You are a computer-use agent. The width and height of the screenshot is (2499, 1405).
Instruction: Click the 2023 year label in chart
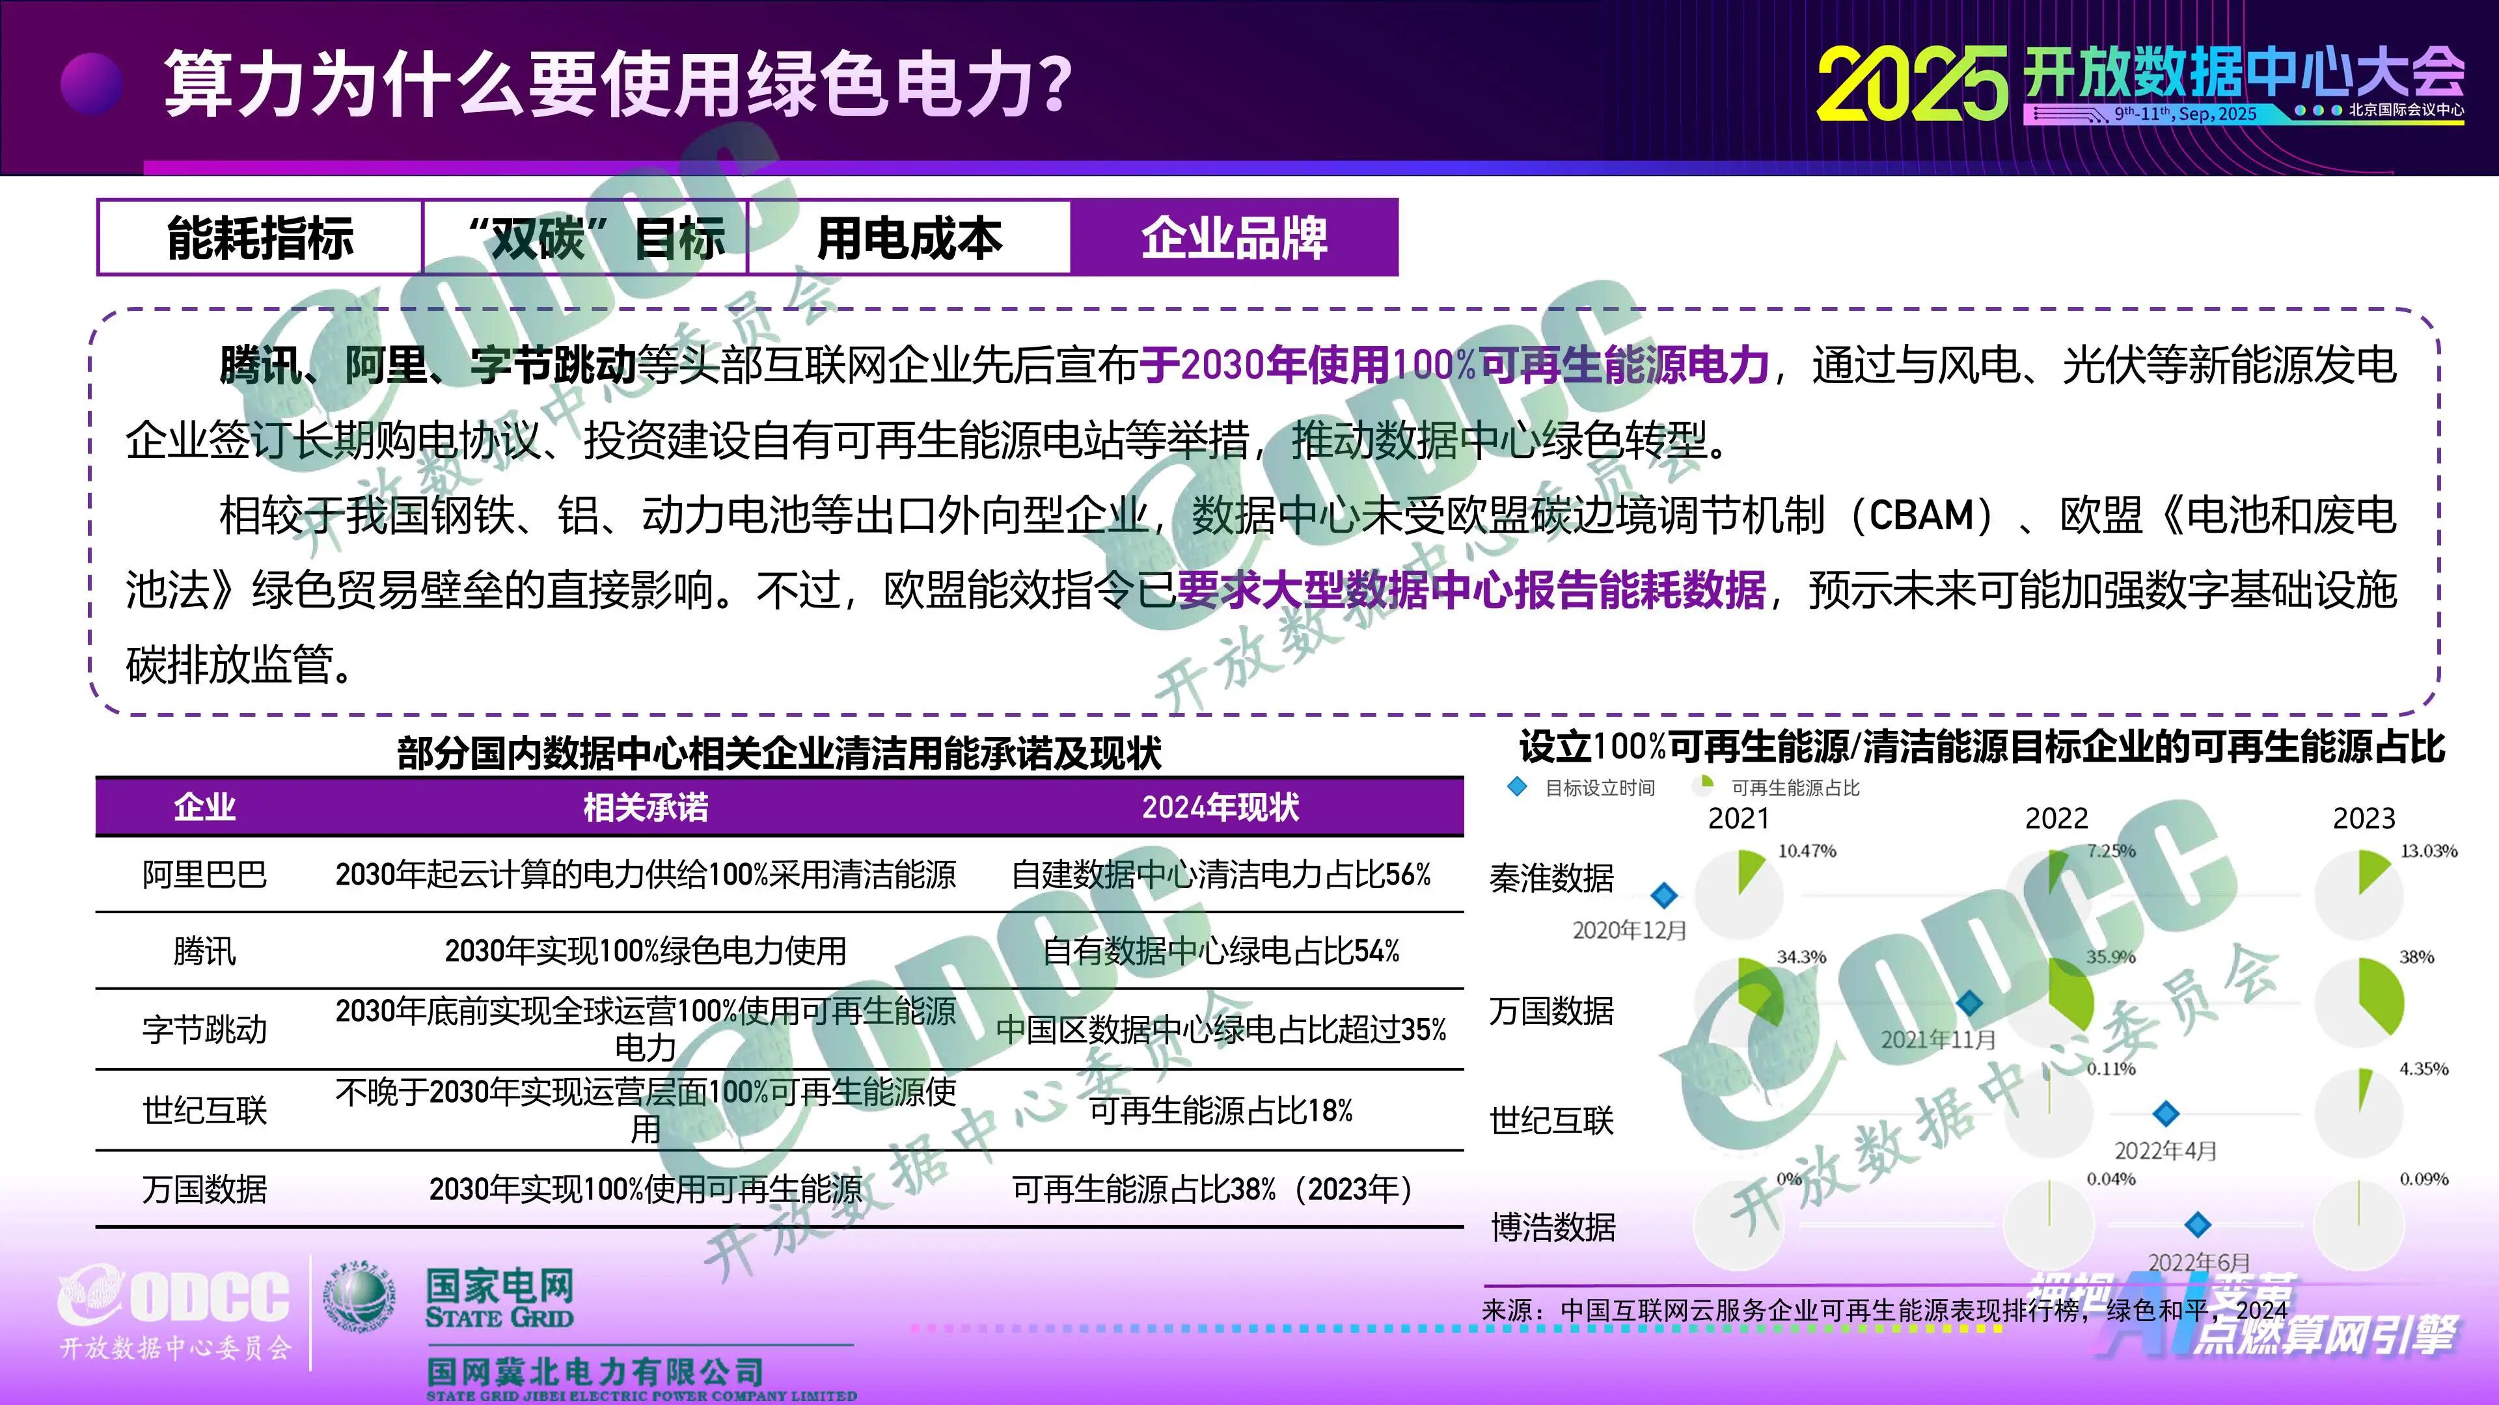click(2364, 818)
